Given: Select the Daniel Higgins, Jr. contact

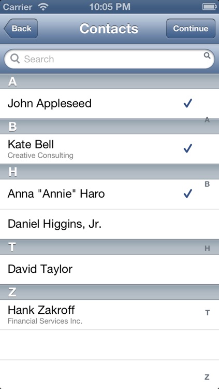Looking at the screenshot, I should pyautogui.click(x=110, y=224).
